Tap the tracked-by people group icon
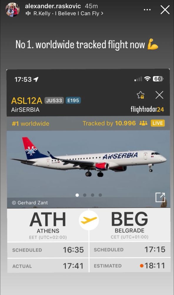This screenshot has height=295, width=174. pyautogui.click(x=143, y=123)
